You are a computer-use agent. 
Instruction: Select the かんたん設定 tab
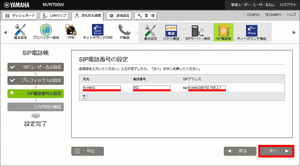pyautogui.click(x=88, y=16)
